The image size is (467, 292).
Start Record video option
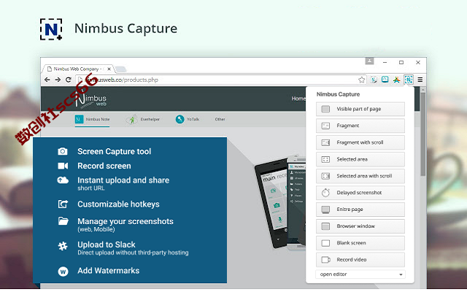click(x=360, y=260)
